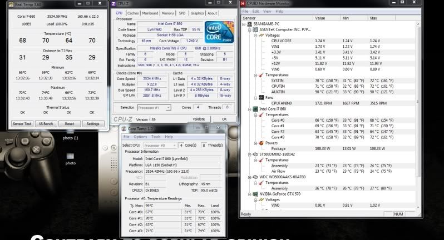Click the Validate button in CPU-Z
The image size is (444, 240).
(199, 119)
